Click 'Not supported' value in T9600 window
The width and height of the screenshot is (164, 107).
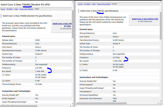tap(41, 64)
